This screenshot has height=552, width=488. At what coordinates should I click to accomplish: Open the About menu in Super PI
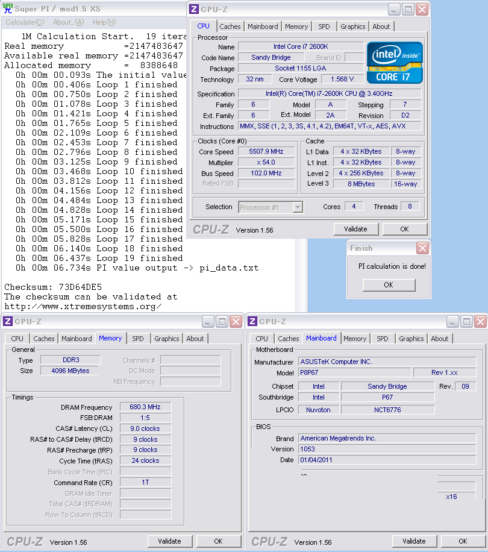[x=69, y=22]
